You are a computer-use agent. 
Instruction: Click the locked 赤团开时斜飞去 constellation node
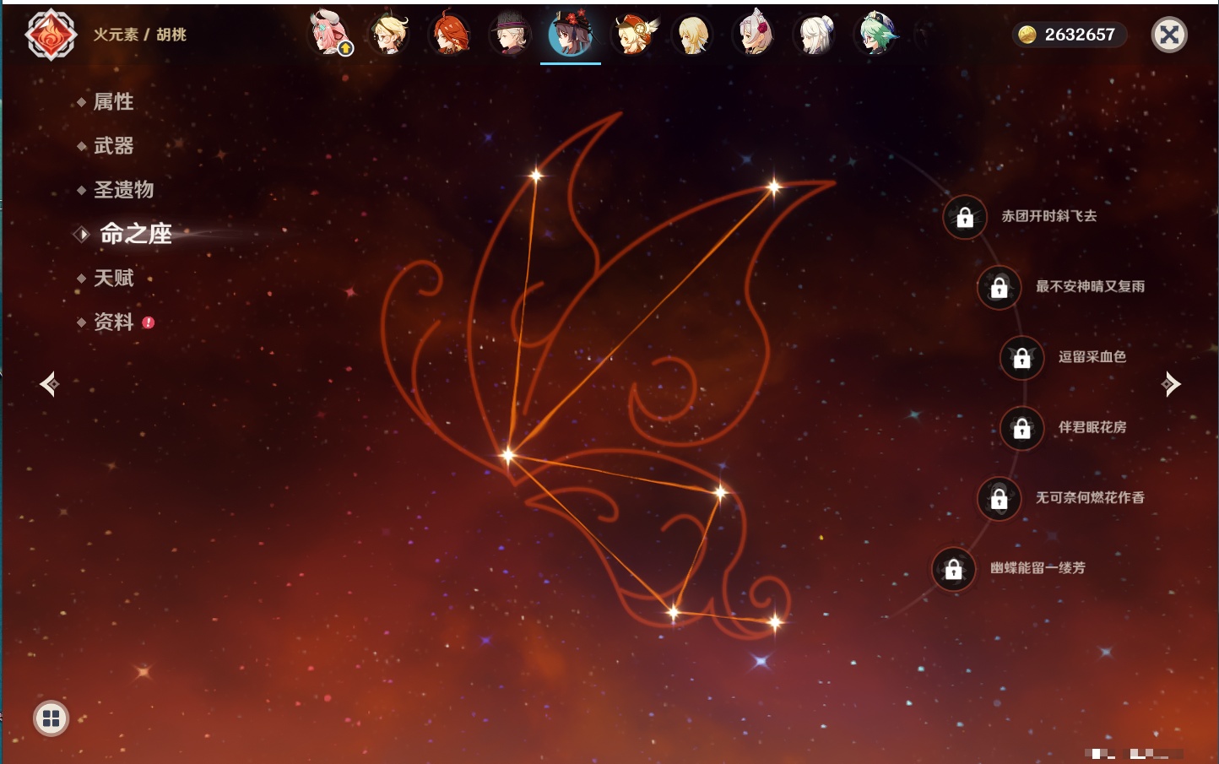(x=965, y=218)
